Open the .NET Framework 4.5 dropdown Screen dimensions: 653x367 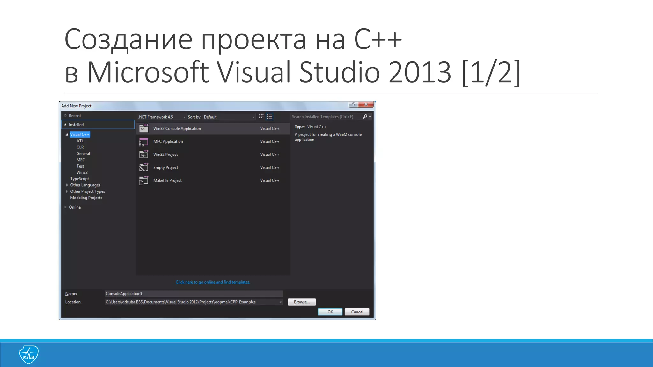[161, 117]
